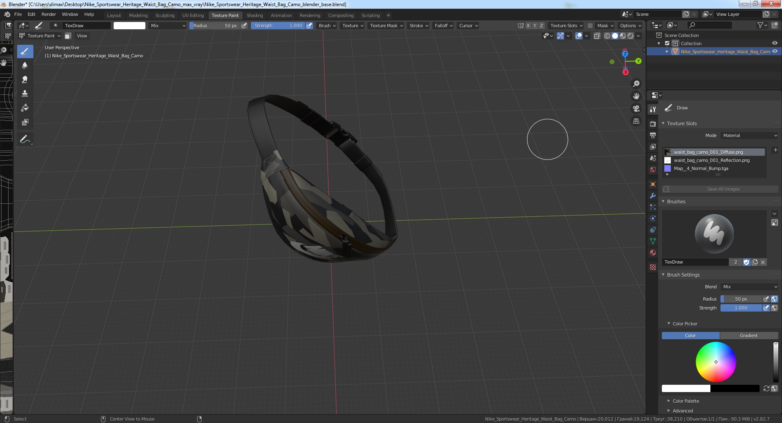Select the Draw brush tool
This screenshot has width=782, height=423.
(25, 51)
